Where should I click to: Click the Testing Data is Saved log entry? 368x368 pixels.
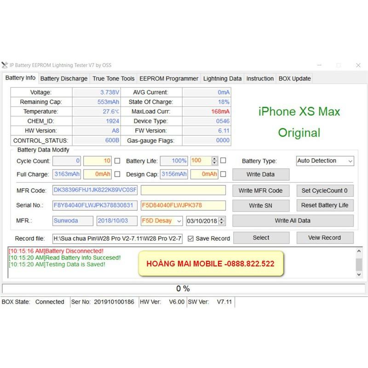pos(57,264)
